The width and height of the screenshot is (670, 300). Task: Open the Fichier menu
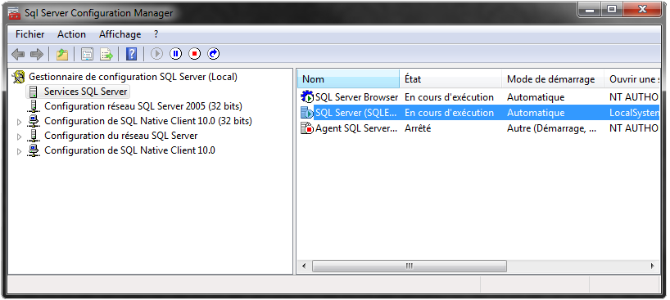[x=30, y=34]
